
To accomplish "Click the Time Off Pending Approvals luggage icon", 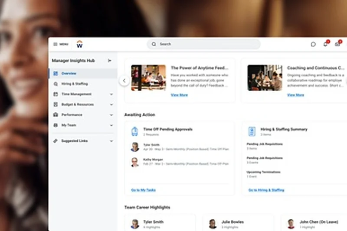I will click(134, 131).
